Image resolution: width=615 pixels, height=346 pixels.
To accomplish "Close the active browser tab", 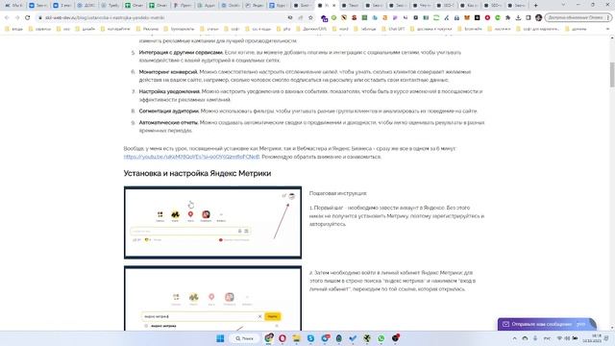I will coord(333,6).
